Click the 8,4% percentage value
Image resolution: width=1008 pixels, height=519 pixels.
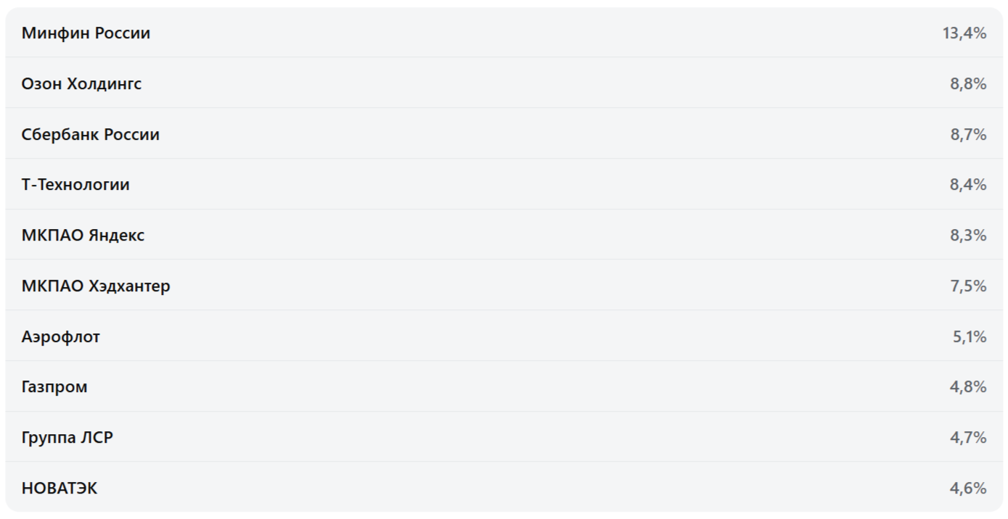pyautogui.click(x=968, y=185)
